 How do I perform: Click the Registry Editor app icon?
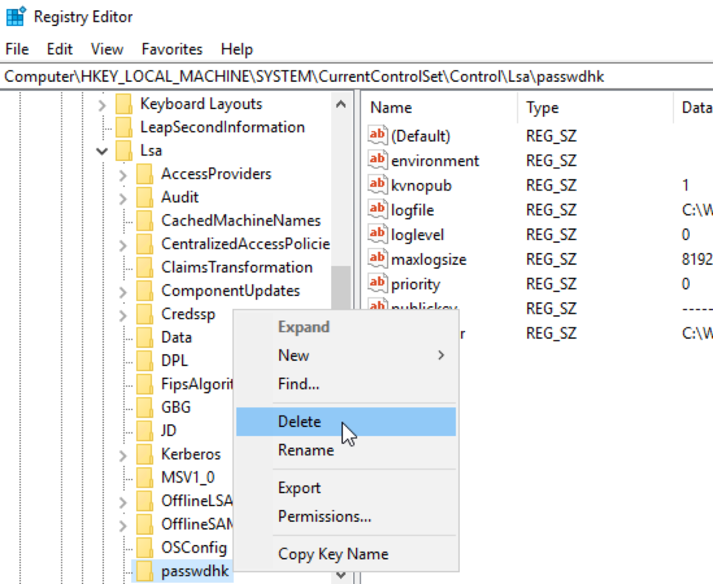16,17
